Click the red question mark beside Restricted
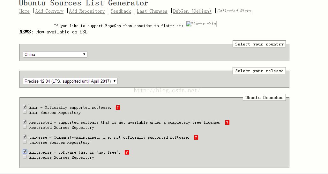328x174 pixels. coord(227,122)
